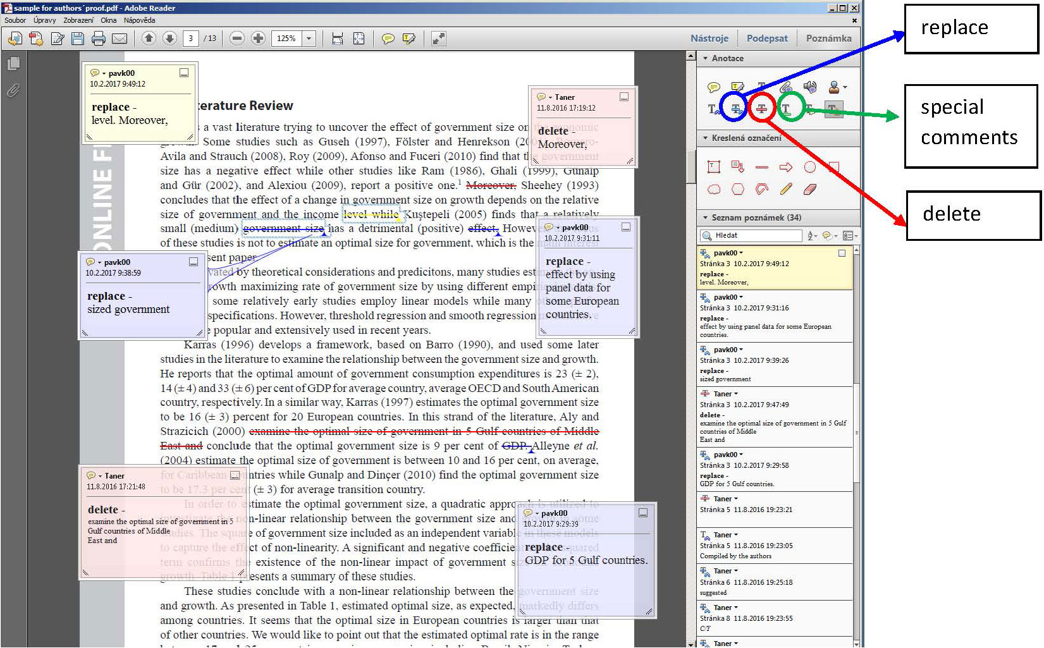This screenshot has height=648, width=1044.
Task: Open page thumbnails sidebar panel
Action: (13, 63)
